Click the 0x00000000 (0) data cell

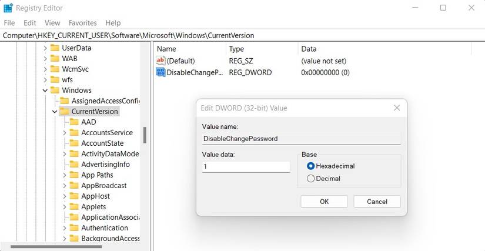click(x=325, y=73)
